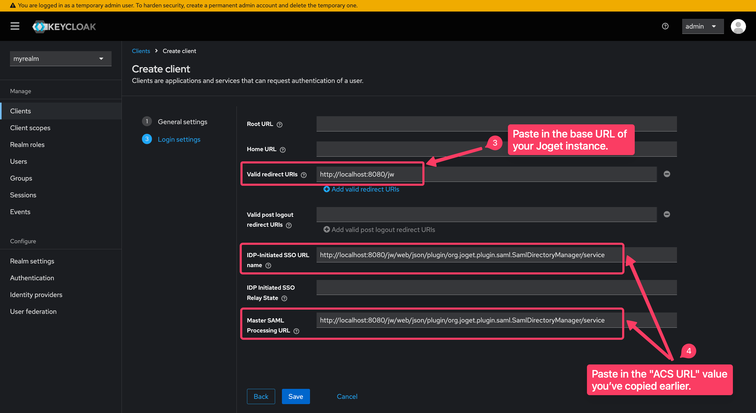Click the warning icon in the top banner
This screenshot has width=756, height=413.
pos(13,5)
